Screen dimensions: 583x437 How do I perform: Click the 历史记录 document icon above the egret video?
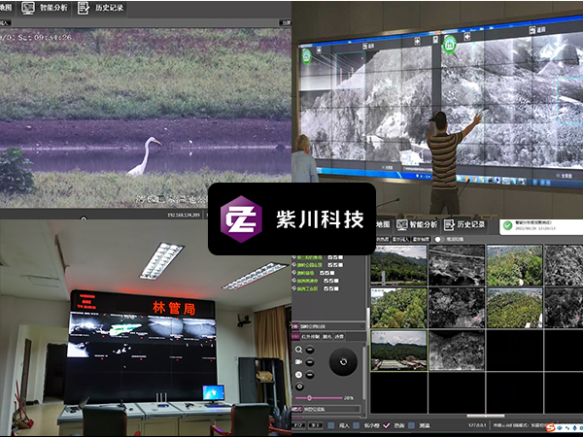[84, 8]
